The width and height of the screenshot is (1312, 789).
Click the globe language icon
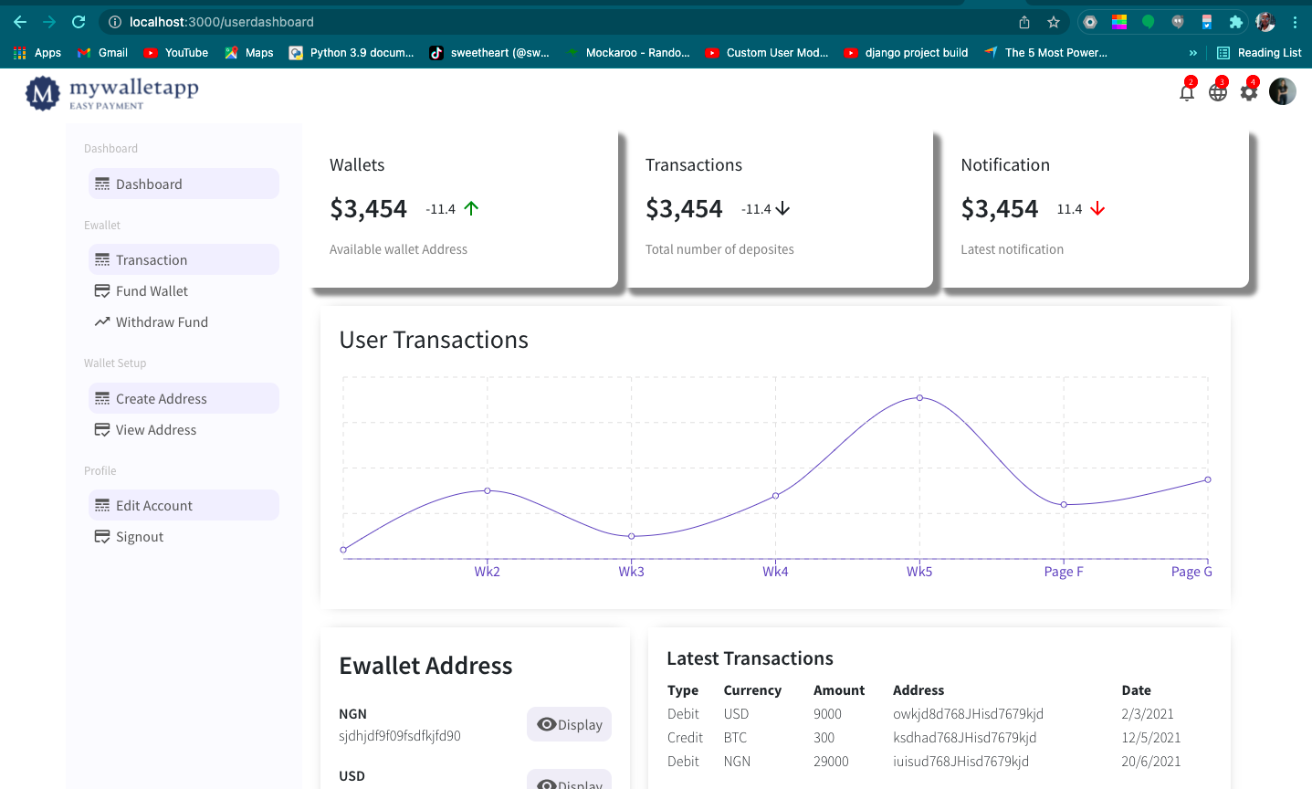click(x=1218, y=92)
